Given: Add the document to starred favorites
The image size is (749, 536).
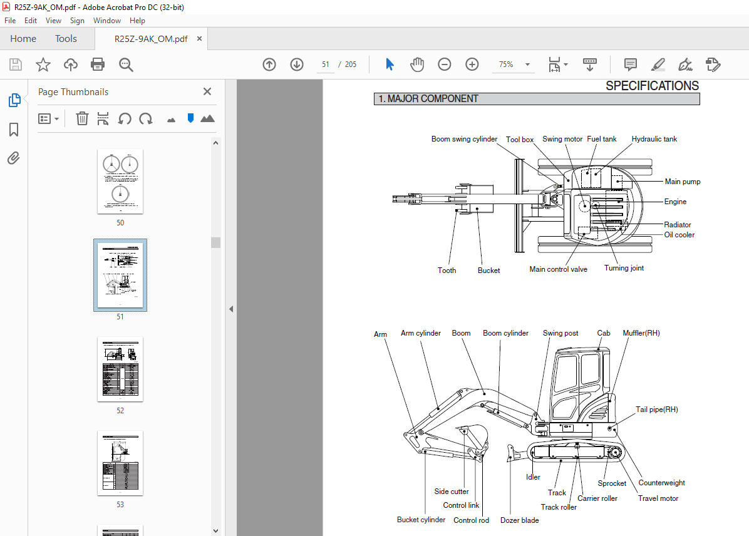Looking at the screenshot, I should click(43, 64).
